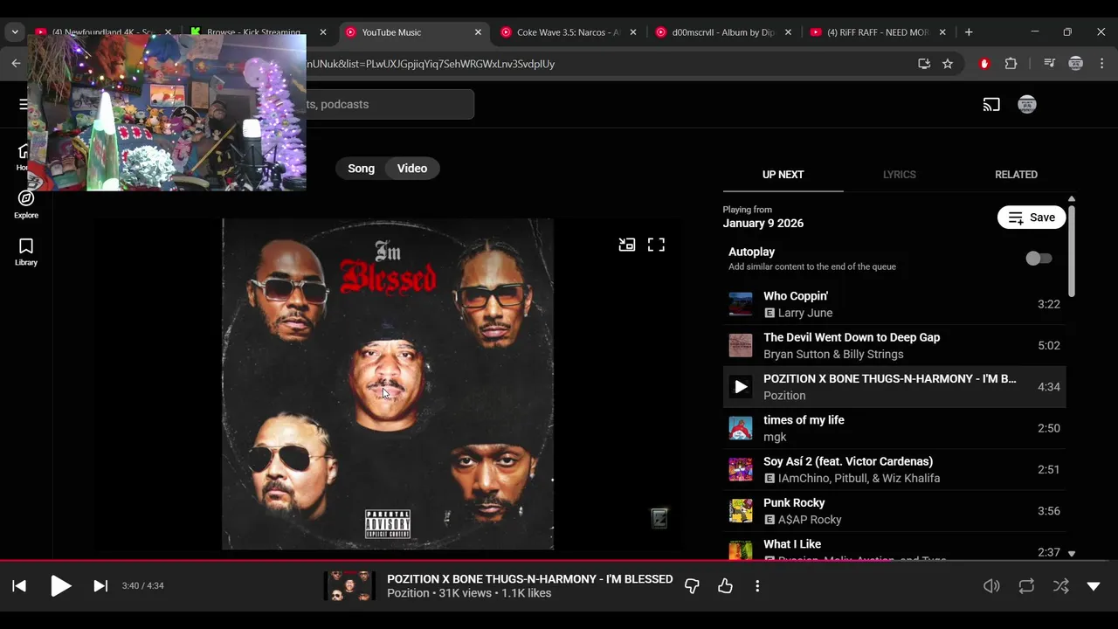Open tab search dropdown
Viewport: 1118px width, 629px height.
tap(15, 32)
